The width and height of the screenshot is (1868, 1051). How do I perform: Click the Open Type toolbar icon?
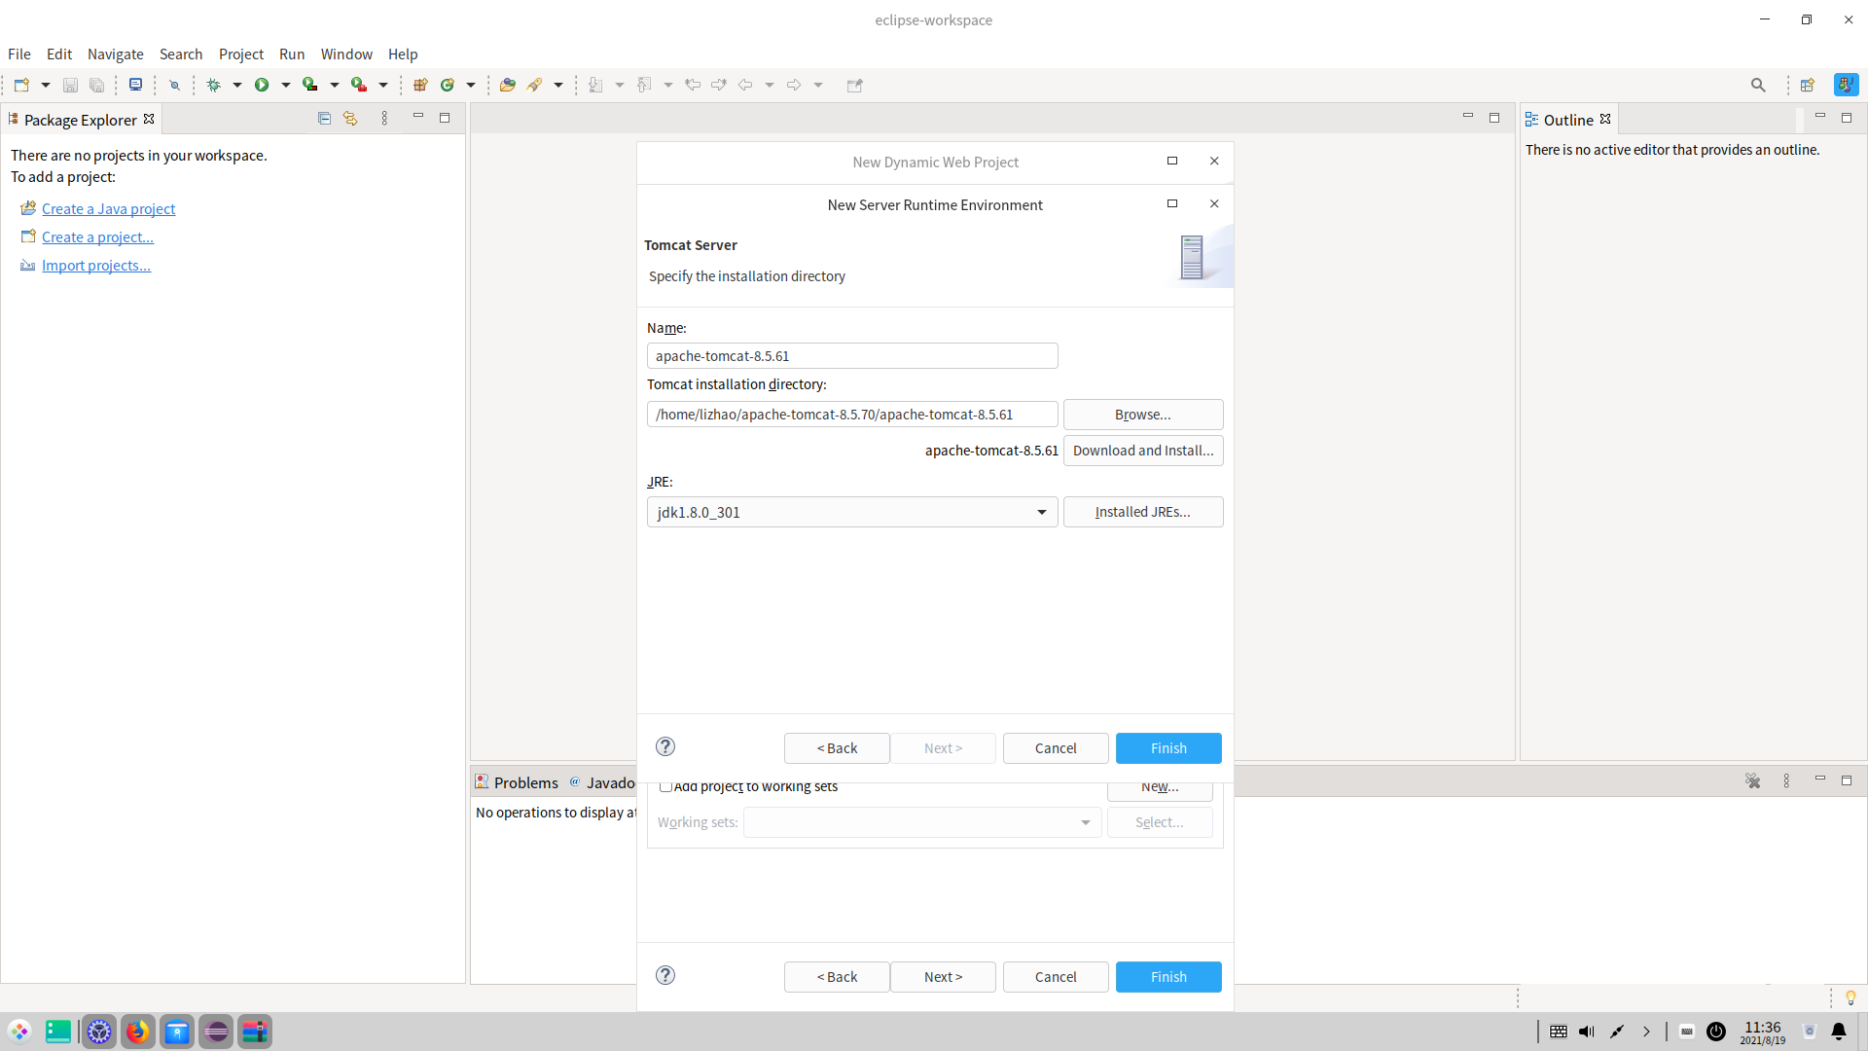pos(507,86)
